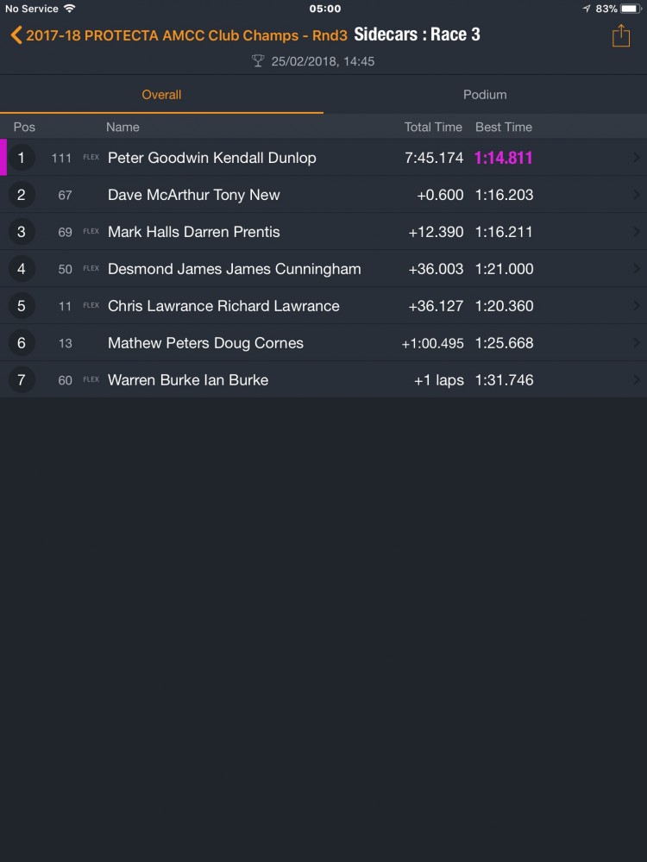Tap the Total Time column header
Image resolution: width=647 pixels, height=862 pixels.
433,127
